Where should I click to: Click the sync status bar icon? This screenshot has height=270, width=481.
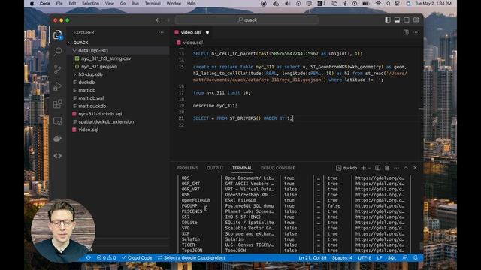tap(89, 258)
